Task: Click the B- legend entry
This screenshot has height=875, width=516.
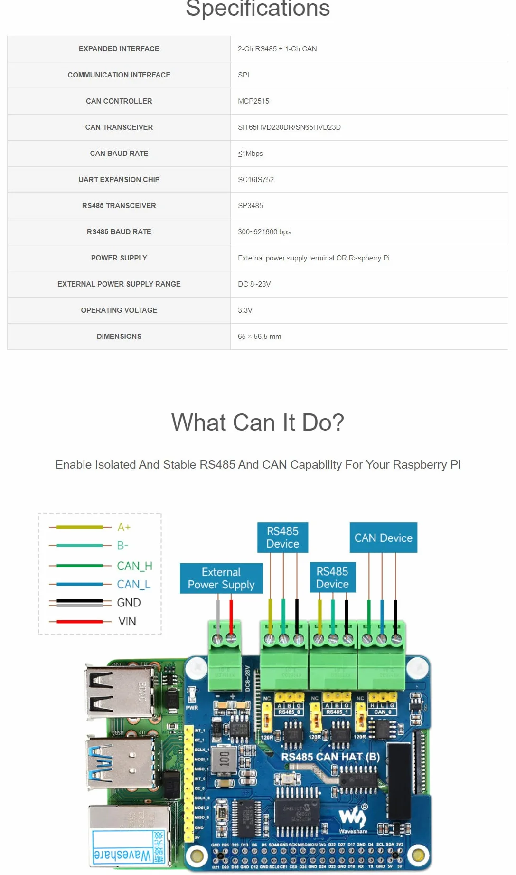Action: click(x=88, y=546)
